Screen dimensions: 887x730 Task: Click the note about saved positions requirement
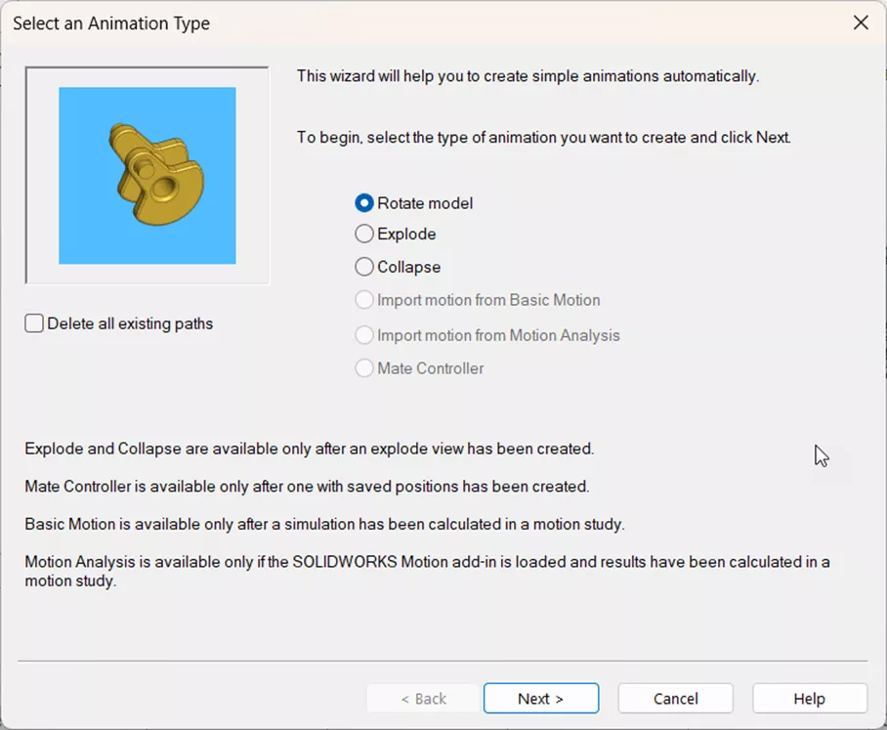pyautogui.click(x=307, y=486)
